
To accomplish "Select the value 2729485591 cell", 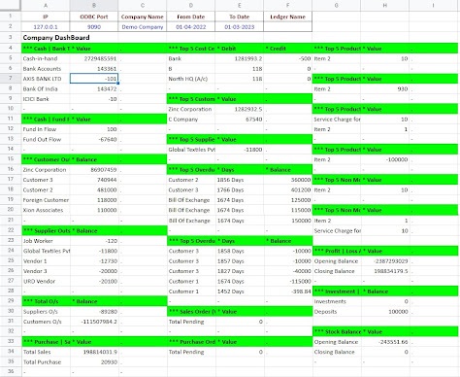I will click(x=94, y=58).
